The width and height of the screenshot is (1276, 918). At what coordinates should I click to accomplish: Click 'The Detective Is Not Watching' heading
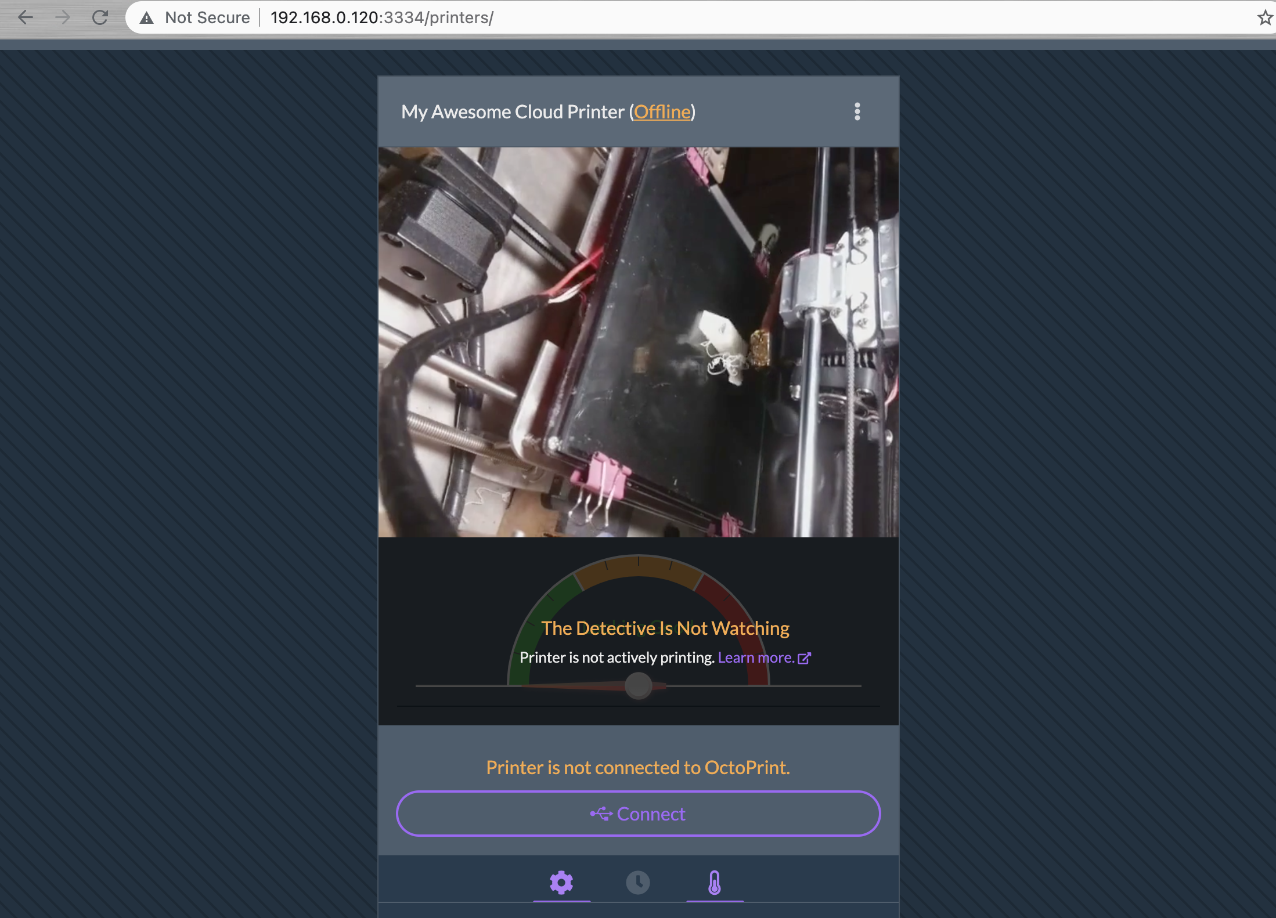tap(665, 628)
